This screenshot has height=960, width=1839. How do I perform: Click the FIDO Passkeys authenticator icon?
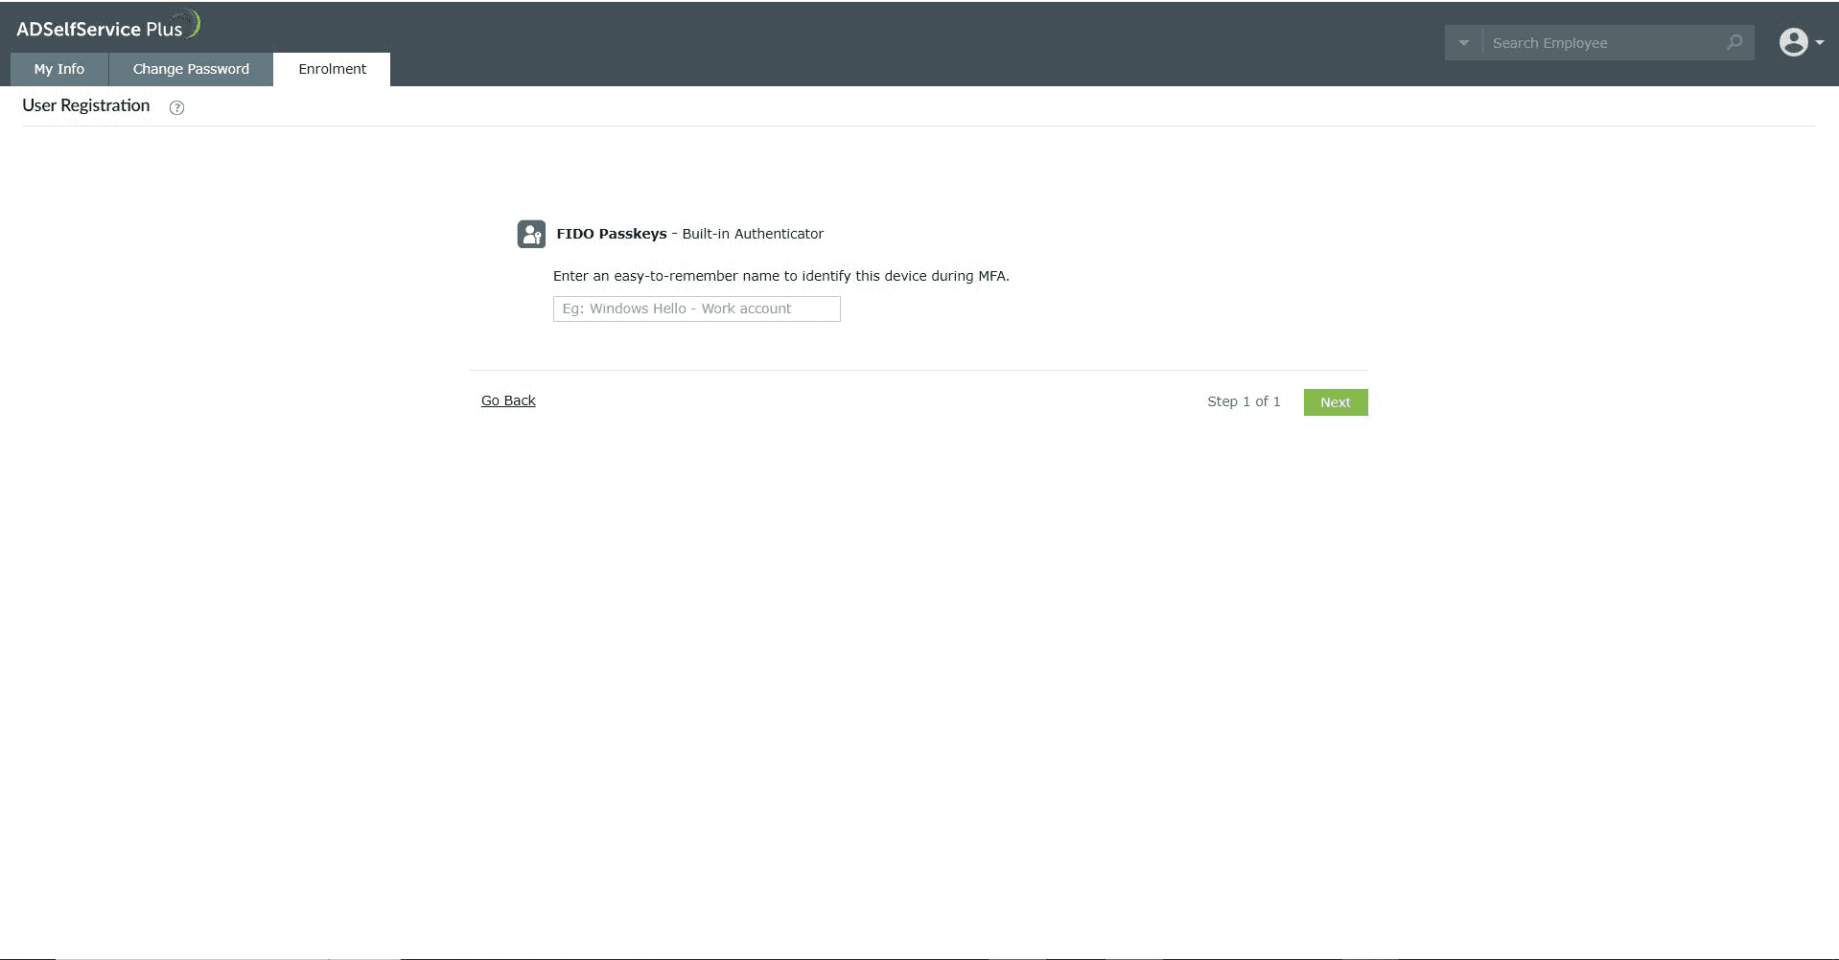(531, 234)
